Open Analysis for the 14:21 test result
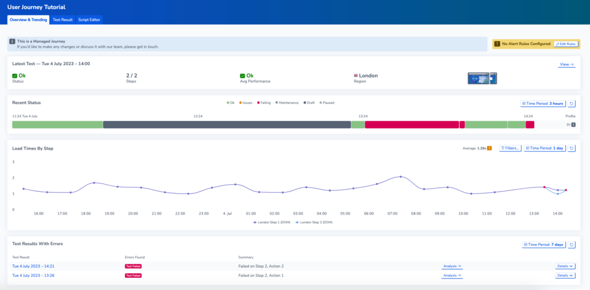Screen dimensions: 590x290 (452, 266)
